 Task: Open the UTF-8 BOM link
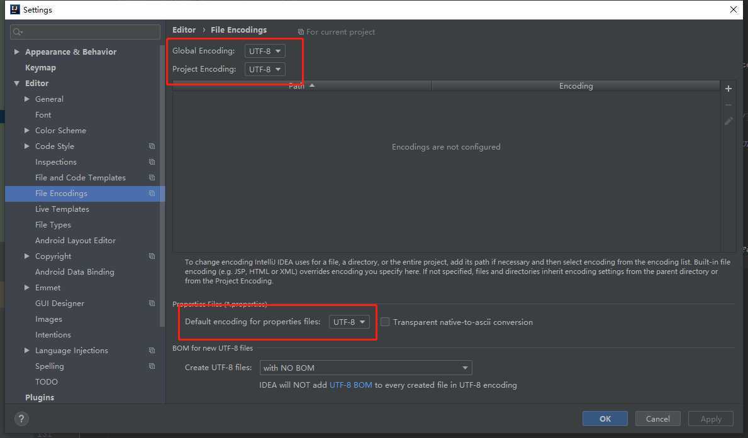(x=350, y=385)
